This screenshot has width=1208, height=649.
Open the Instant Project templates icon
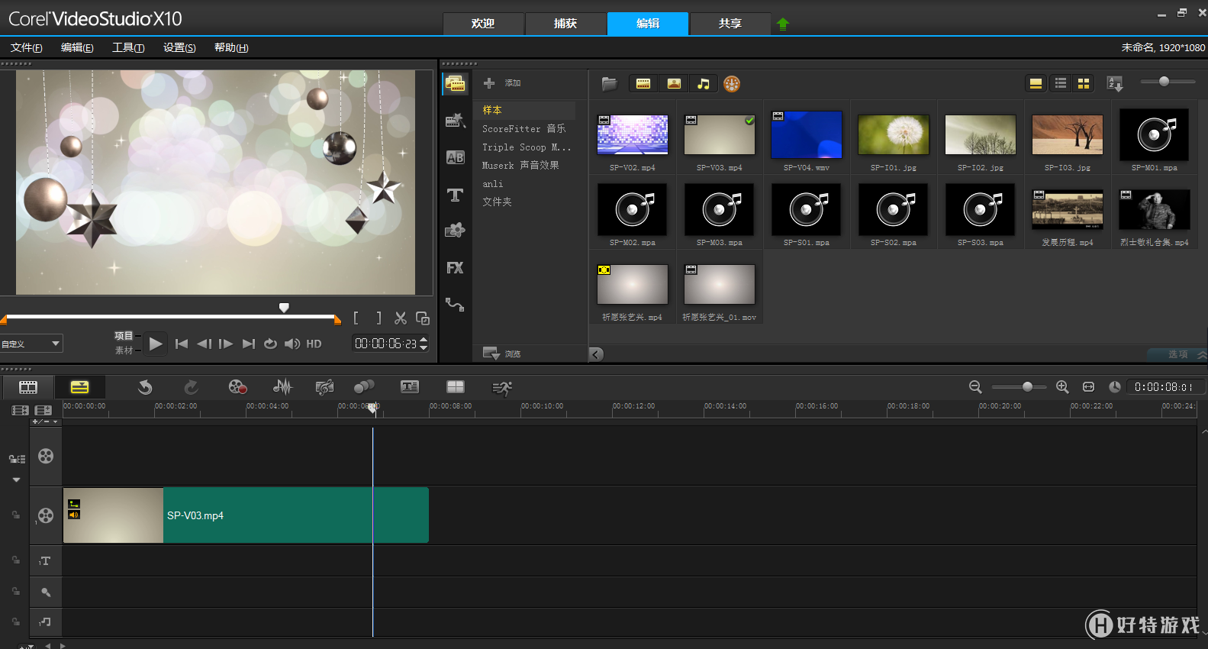pyautogui.click(x=456, y=121)
